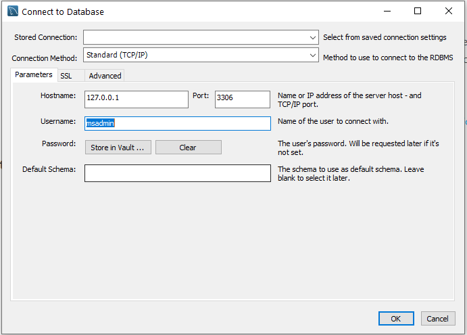Maximize the Connect to Database window
The width and height of the screenshot is (467, 335).
[418, 12]
